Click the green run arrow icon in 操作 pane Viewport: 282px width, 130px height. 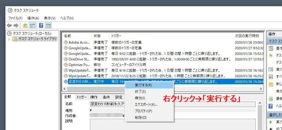[x=271, y=122]
